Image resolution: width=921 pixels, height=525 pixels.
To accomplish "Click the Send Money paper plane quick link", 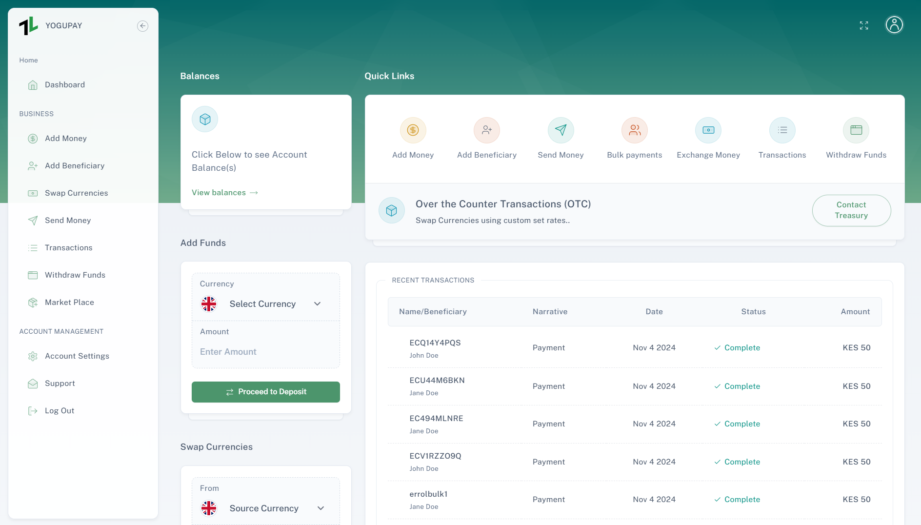I will (x=561, y=130).
